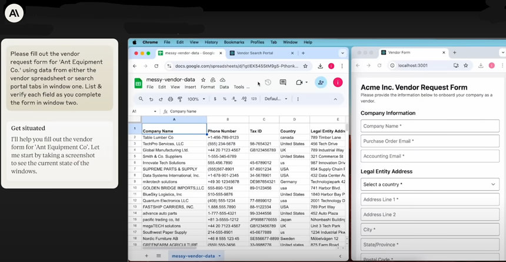Click the City input field
This screenshot has height=262, width=506.
430,230
